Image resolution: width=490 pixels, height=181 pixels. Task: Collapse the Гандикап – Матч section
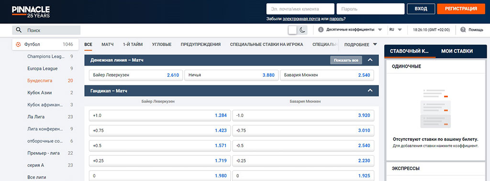[x=370, y=90]
